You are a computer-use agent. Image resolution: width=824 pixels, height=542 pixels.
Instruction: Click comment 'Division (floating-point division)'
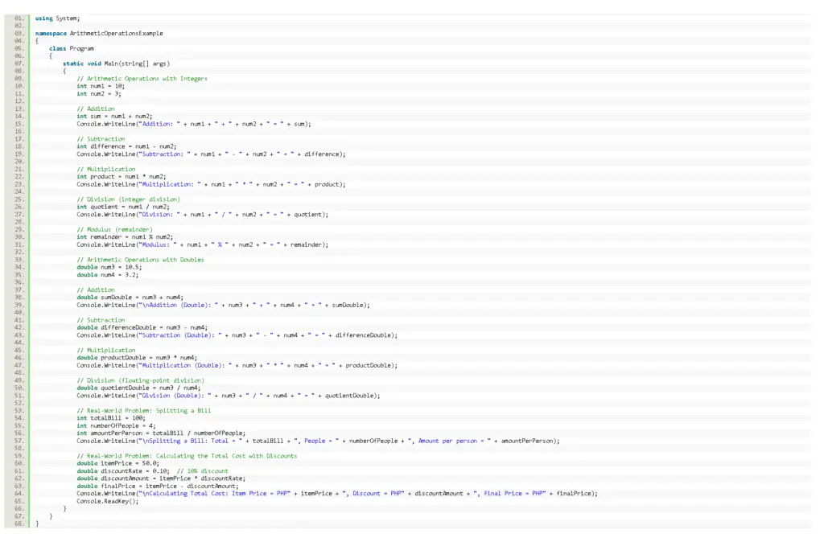point(140,380)
